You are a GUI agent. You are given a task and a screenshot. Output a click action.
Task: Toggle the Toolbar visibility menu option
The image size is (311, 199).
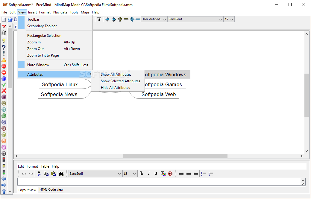[55, 19]
